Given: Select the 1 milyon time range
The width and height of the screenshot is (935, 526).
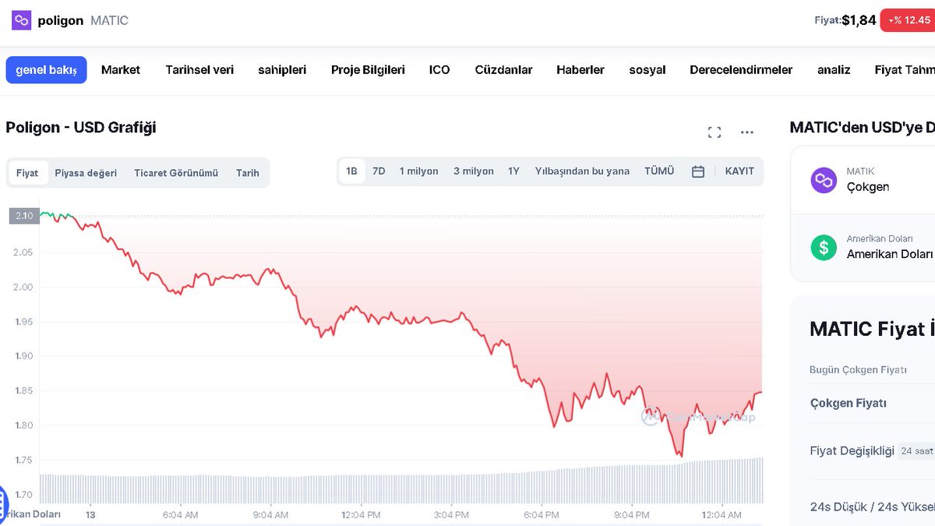Looking at the screenshot, I should pos(418,171).
